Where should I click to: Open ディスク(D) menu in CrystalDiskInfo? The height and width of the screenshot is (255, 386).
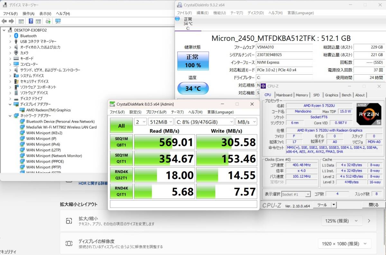coord(256,13)
